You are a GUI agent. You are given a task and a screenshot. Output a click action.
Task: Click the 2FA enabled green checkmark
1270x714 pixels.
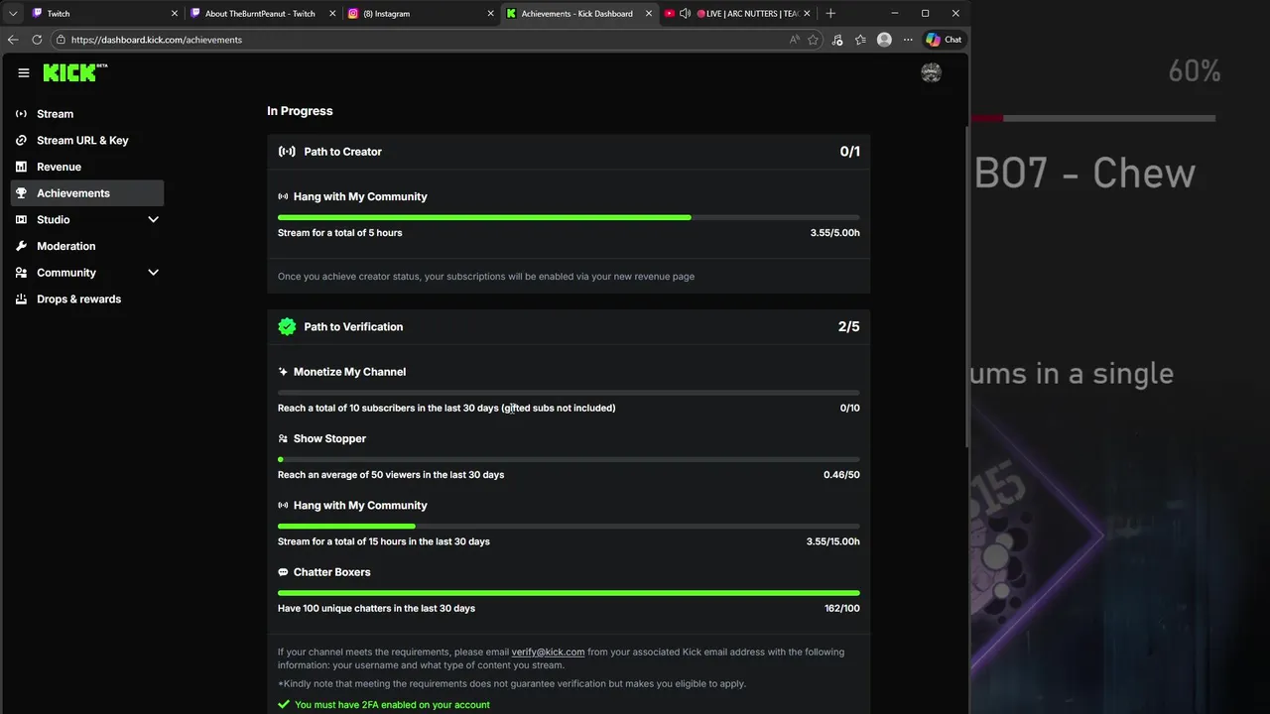coord(284,705)
